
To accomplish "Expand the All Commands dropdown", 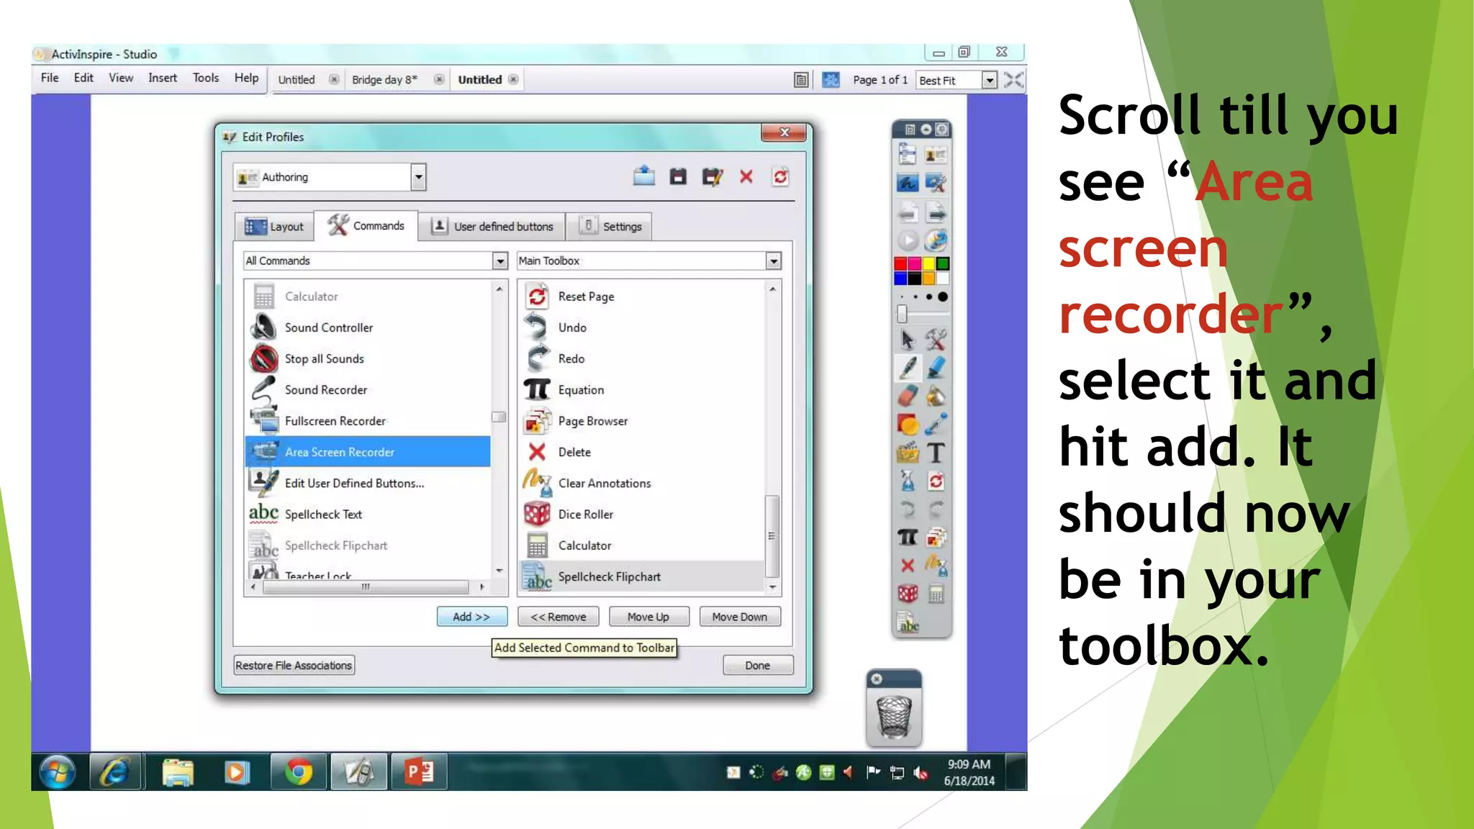I will [x=500, y=261].
